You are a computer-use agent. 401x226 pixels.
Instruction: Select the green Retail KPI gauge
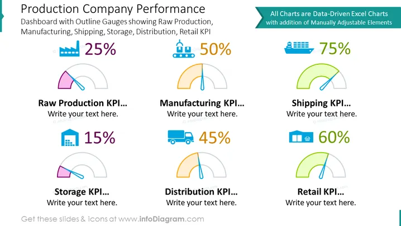coord(321,166)
